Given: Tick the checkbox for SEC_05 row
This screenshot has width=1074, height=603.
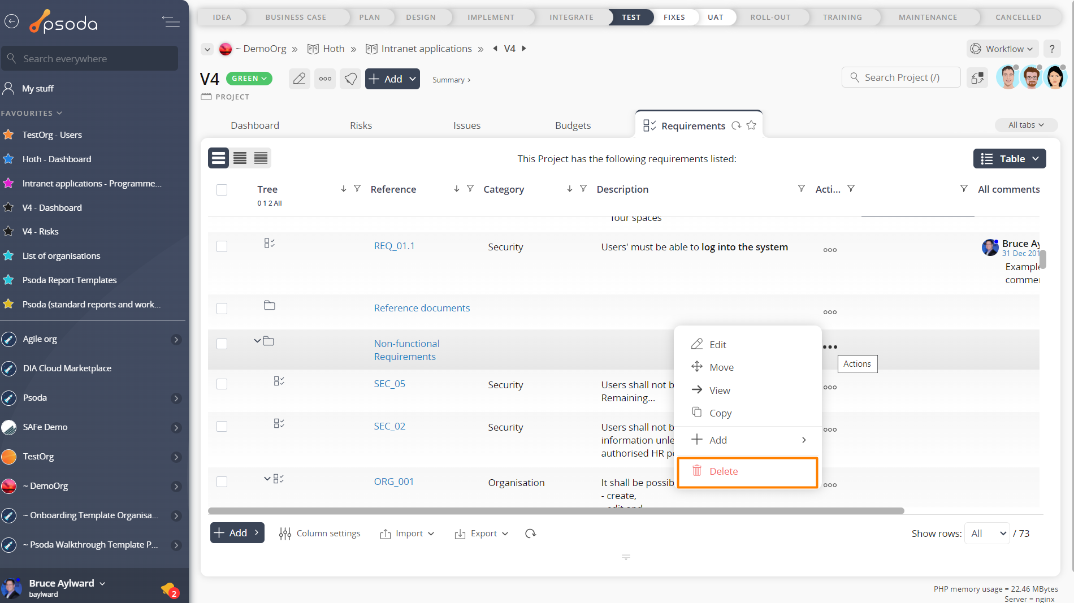Looking at the screenshot, I should click(x=222, y=384).
